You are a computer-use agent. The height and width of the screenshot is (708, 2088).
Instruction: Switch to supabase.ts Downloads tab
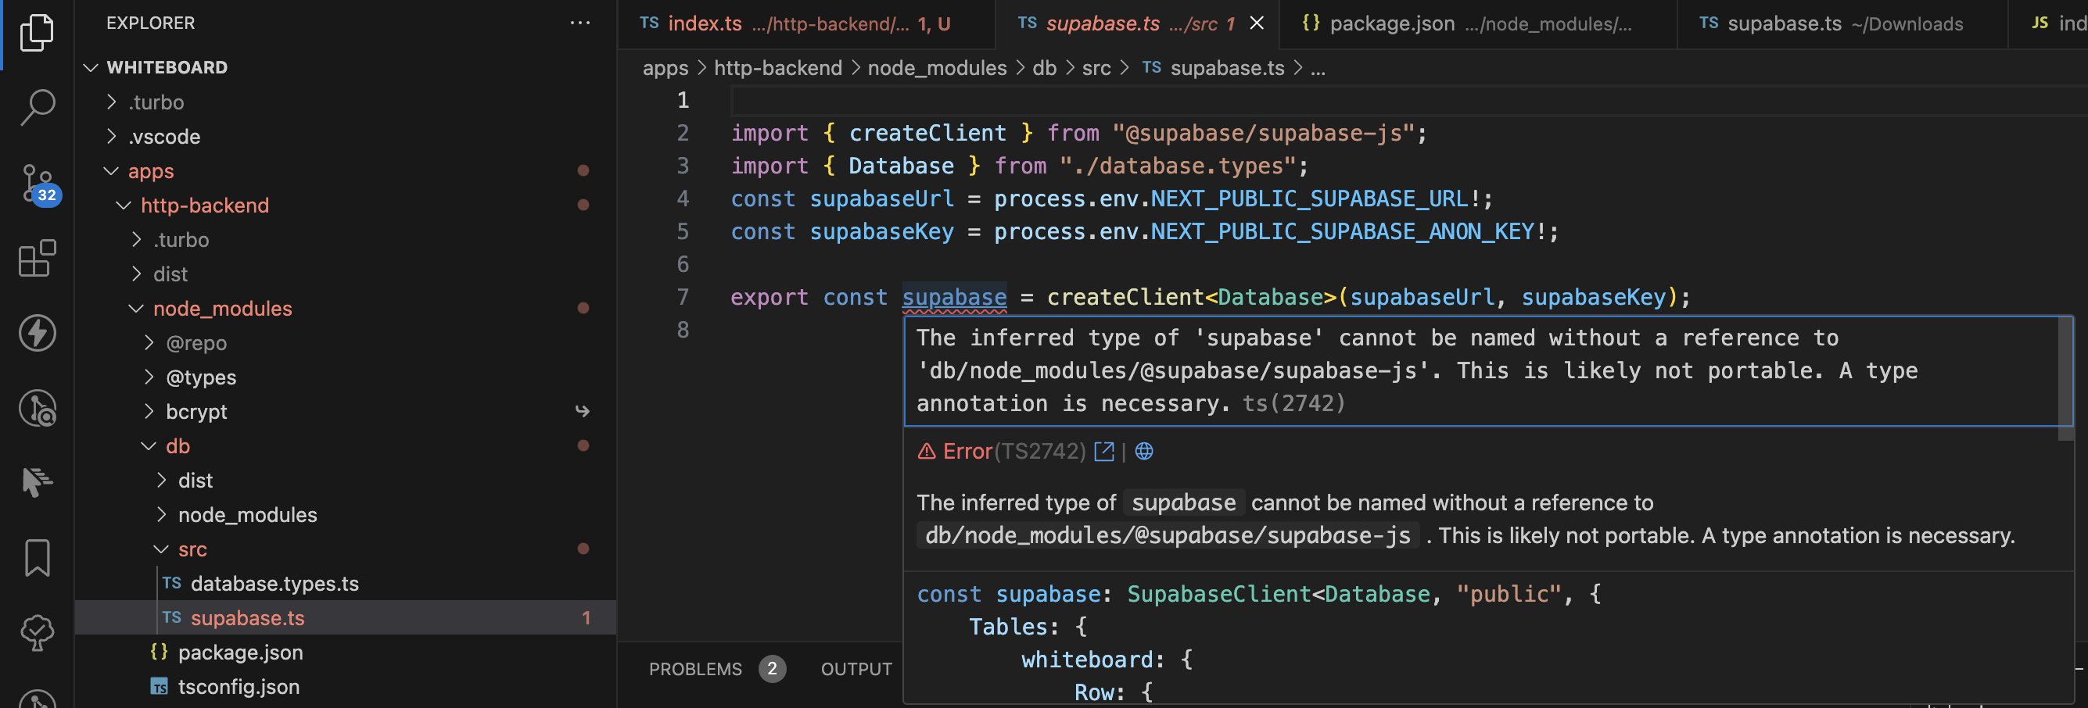(x=1842, y=24)
